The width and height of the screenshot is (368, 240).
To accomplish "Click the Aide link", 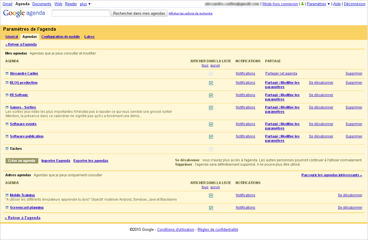I will [337, 4].
